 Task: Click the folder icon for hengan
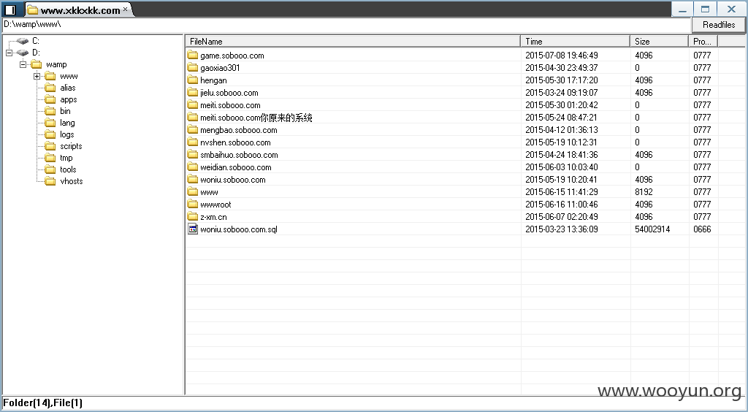[x=193, y=80]
